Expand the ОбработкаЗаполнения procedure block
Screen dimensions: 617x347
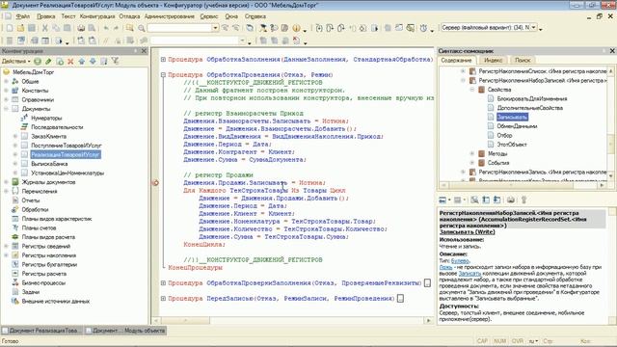[163, 60]
